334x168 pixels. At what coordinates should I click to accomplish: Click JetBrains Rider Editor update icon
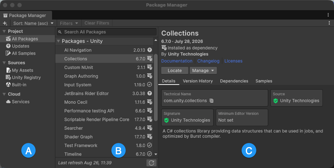click(x=150, y=93)
